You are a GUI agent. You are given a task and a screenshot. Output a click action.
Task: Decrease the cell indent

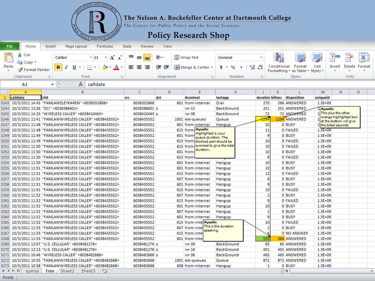[158, 67]
